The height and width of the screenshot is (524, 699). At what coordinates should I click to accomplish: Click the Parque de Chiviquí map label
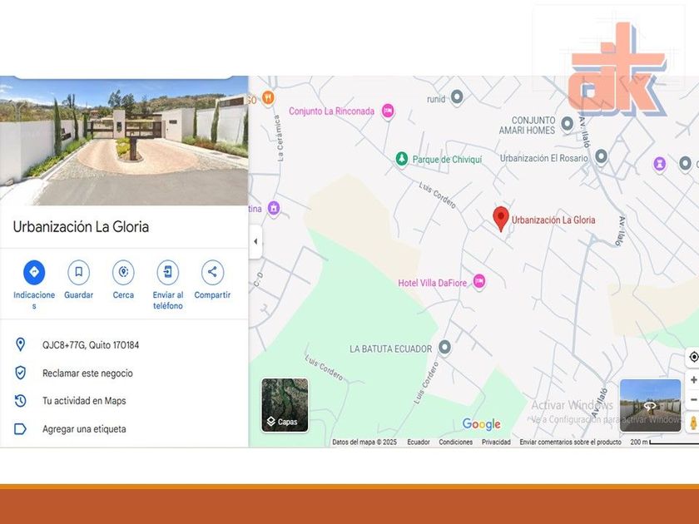tap(447, 160)
